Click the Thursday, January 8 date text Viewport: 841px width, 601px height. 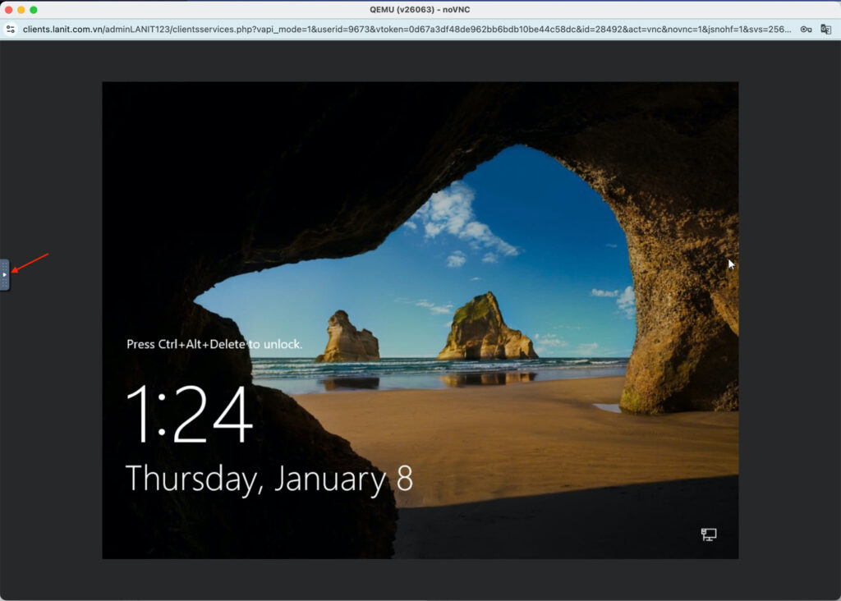click(x=268, y=479)
